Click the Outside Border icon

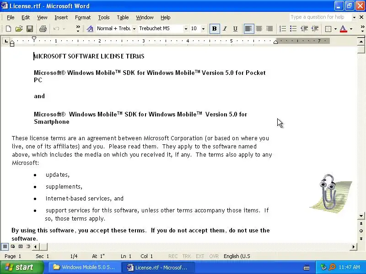(x=328, y=29)
